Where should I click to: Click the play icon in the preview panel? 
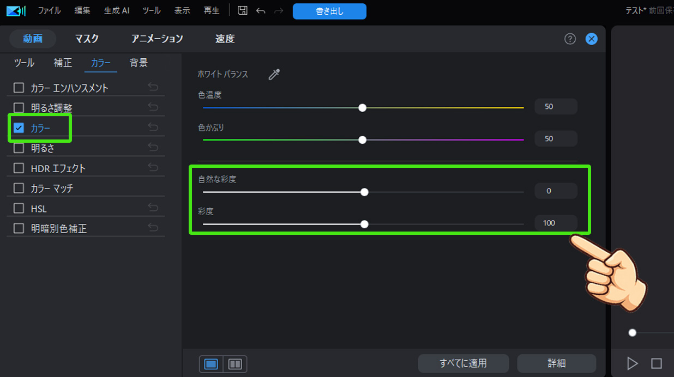point(632,363)
